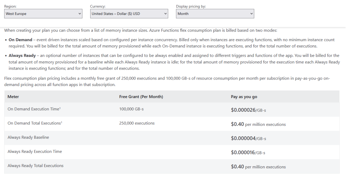Click the Display pricing by label
Image resolution: width=346 pixels, height=177 pixels.
click(x=191, y=6)
